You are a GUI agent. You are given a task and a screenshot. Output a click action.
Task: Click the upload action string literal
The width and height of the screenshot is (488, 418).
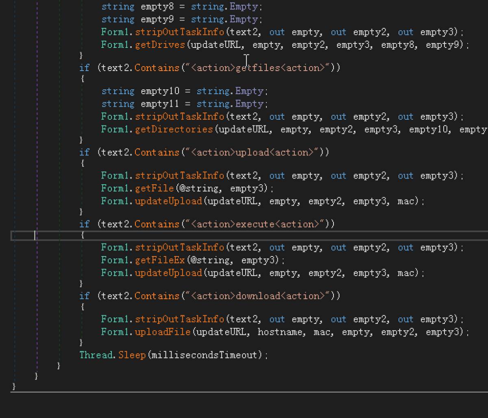(252, 153)
